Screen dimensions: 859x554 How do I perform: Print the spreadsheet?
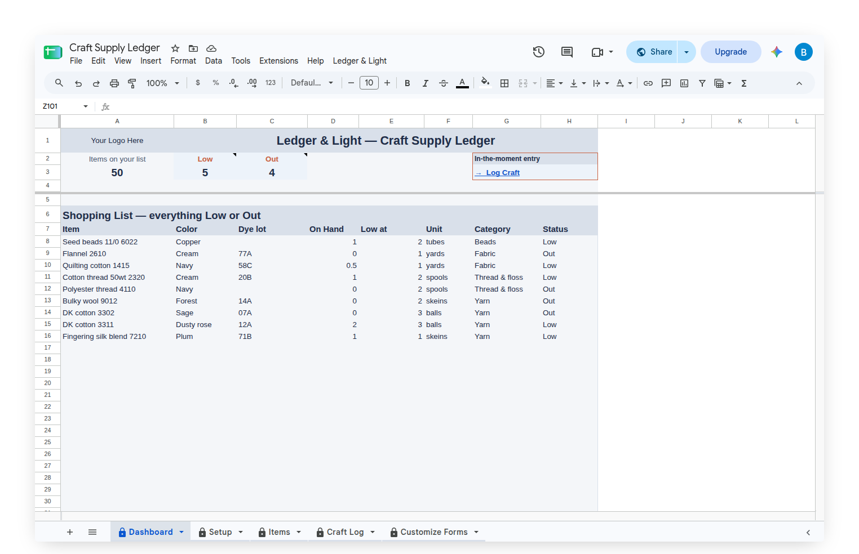pos(114,83)
